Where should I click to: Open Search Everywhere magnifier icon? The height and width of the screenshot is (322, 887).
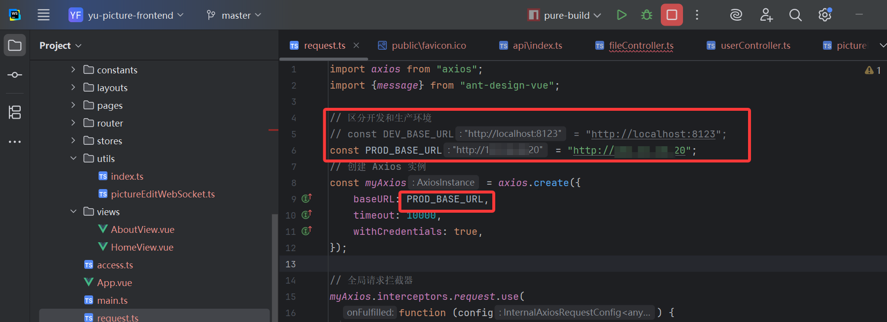click(795, 15)
